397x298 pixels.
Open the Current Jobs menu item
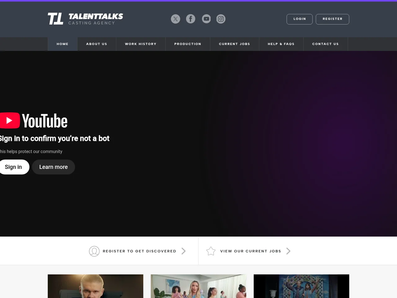click(234, 44)
